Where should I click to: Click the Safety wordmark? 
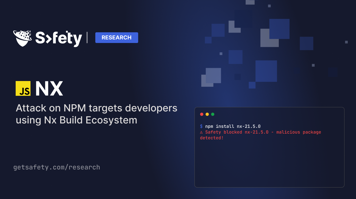coord(59,39)
